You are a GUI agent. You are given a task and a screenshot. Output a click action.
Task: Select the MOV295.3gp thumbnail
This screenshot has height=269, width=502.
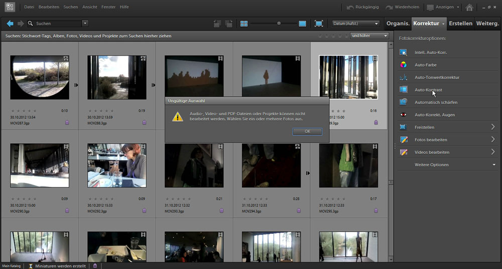click(x=349, y=165)
